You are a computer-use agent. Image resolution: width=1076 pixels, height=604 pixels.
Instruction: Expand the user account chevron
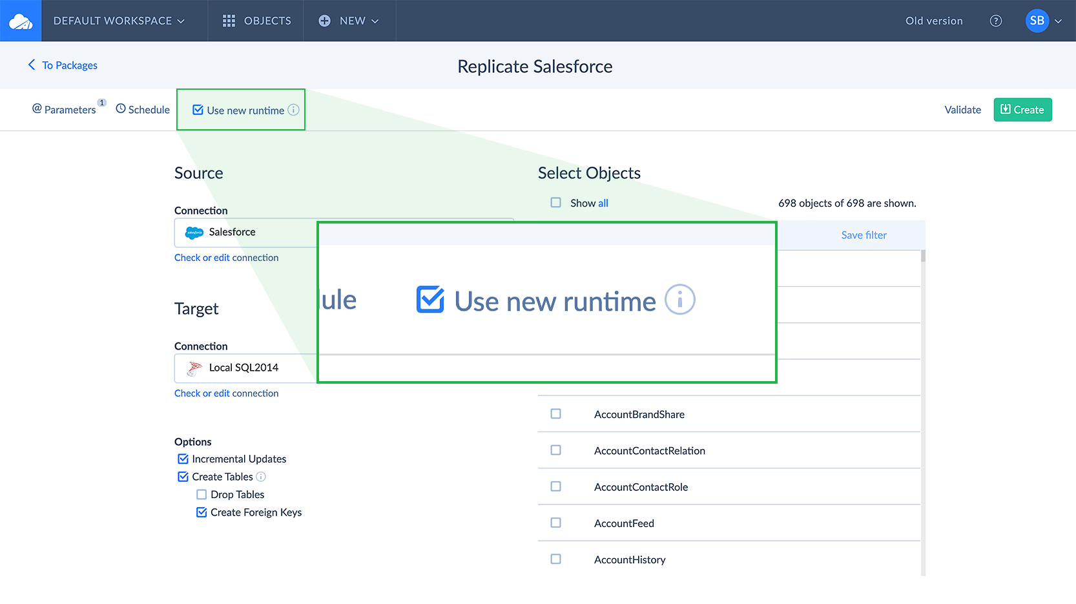coord(1059,21)
